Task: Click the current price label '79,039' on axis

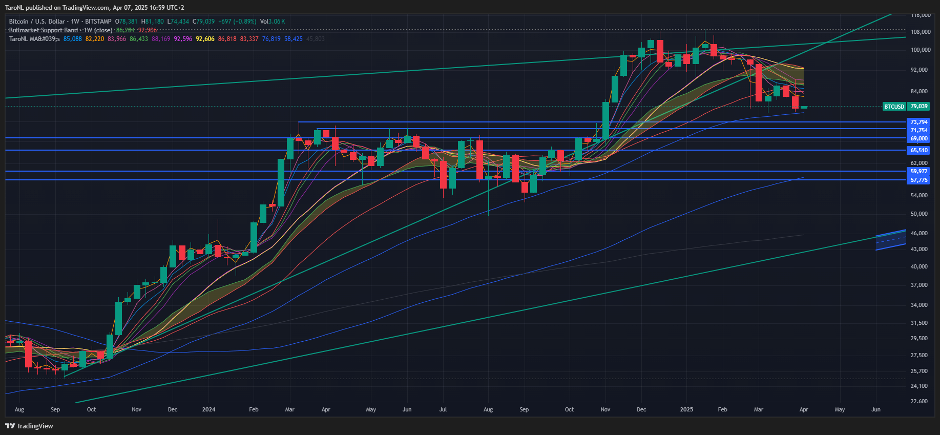Action: click(918, 107)
